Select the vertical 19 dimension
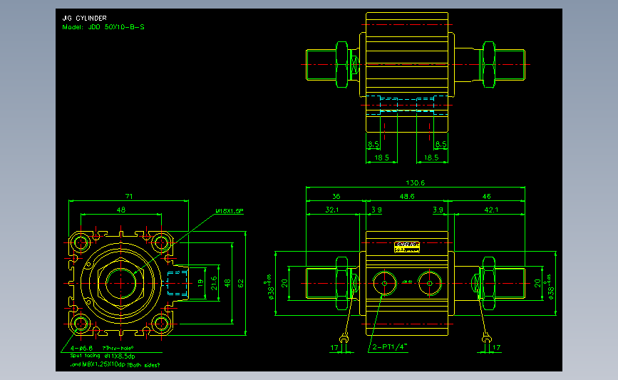Image resolution: width=618 pixels, height=380 pixels. [200, 282]
